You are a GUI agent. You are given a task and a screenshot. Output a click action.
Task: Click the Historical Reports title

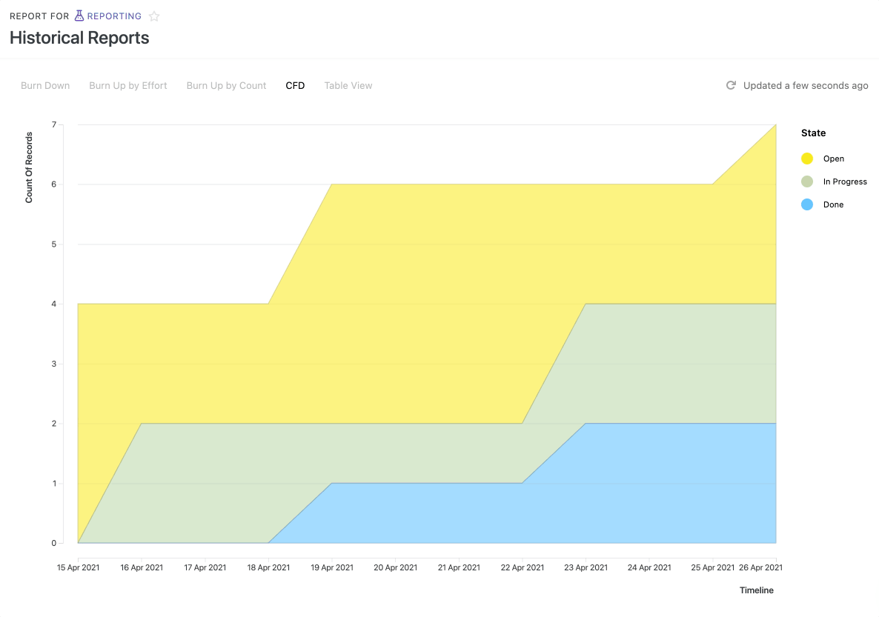[79, 37]
